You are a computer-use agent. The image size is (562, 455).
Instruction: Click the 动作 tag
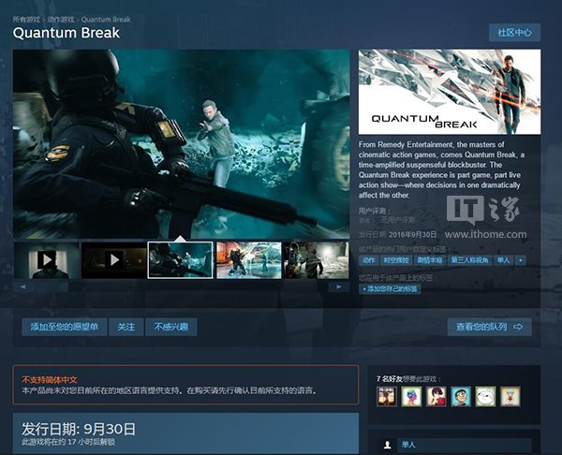(x=368, y=260)
